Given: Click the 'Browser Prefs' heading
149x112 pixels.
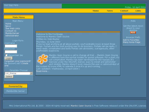Looking at the screenshot, I should 133,37.
